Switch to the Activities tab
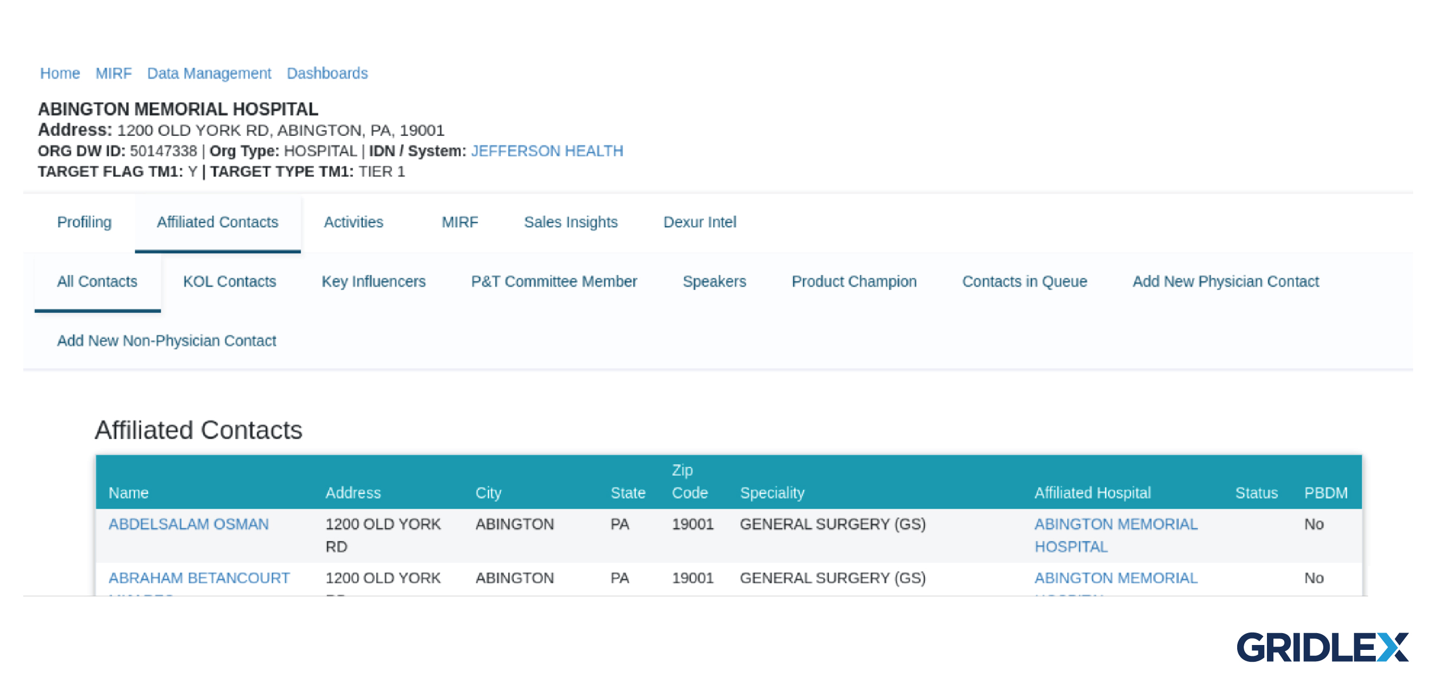 [354, 222]
